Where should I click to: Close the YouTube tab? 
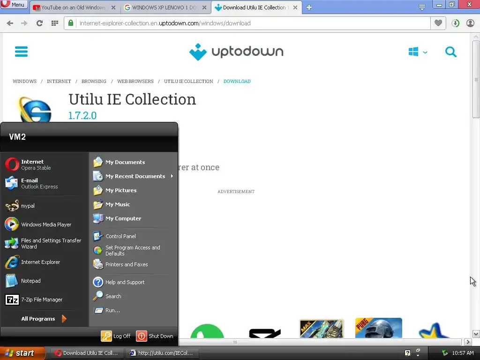click(113, 7)
